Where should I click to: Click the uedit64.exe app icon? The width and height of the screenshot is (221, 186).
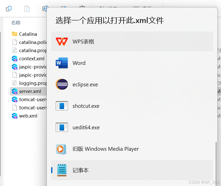62,127
